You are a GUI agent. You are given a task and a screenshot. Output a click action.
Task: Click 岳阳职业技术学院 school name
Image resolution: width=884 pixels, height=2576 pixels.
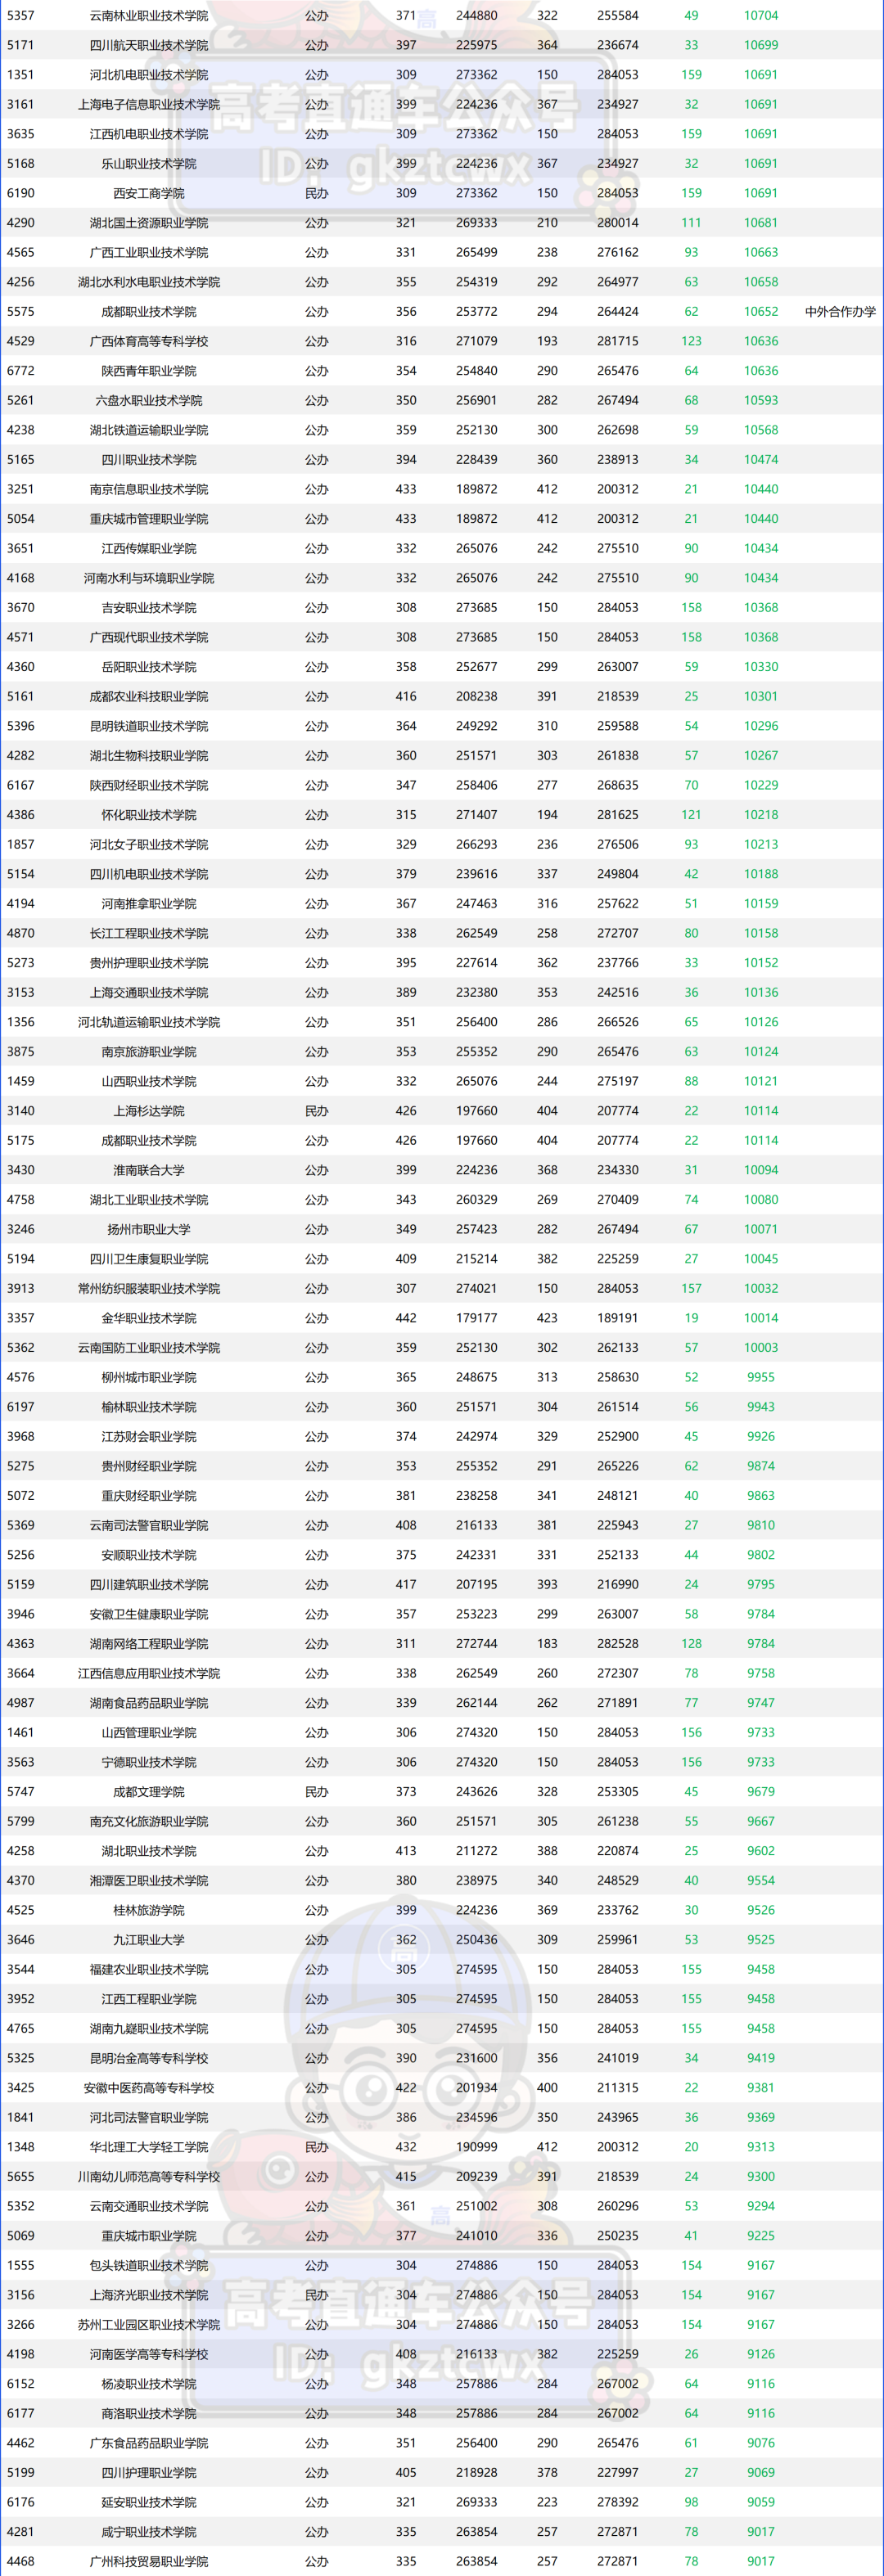[x=149, y=667]
